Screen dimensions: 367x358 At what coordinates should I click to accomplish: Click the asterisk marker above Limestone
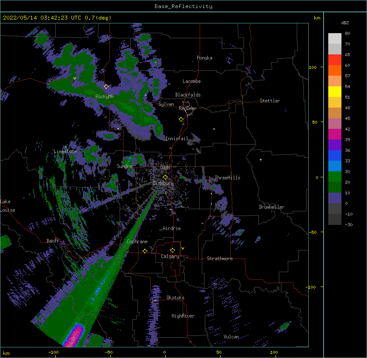66,147
